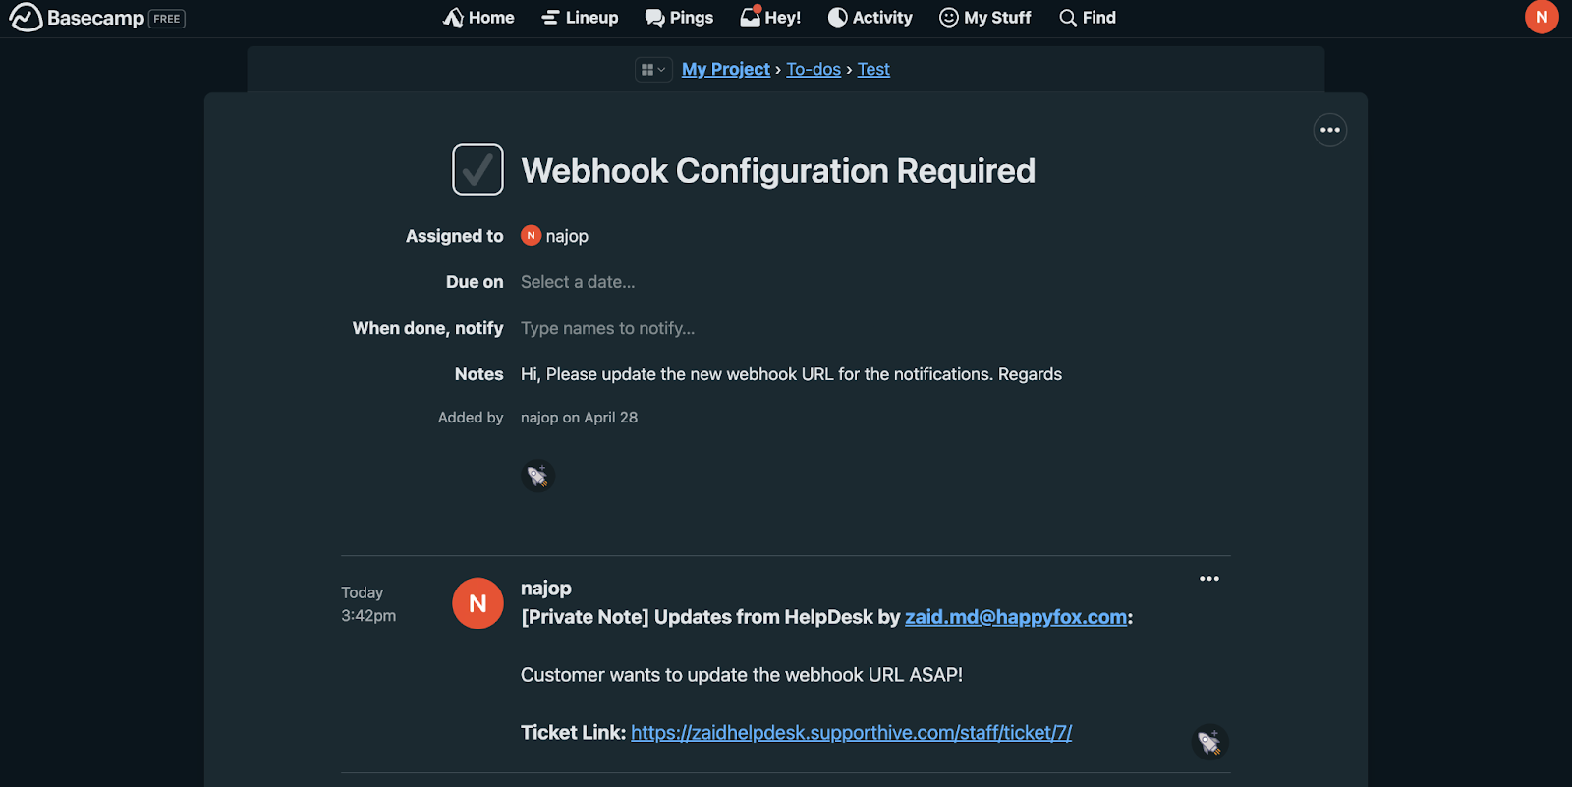
Task: Open to-do options three-dot menu
Action: tap(1330, 130)
